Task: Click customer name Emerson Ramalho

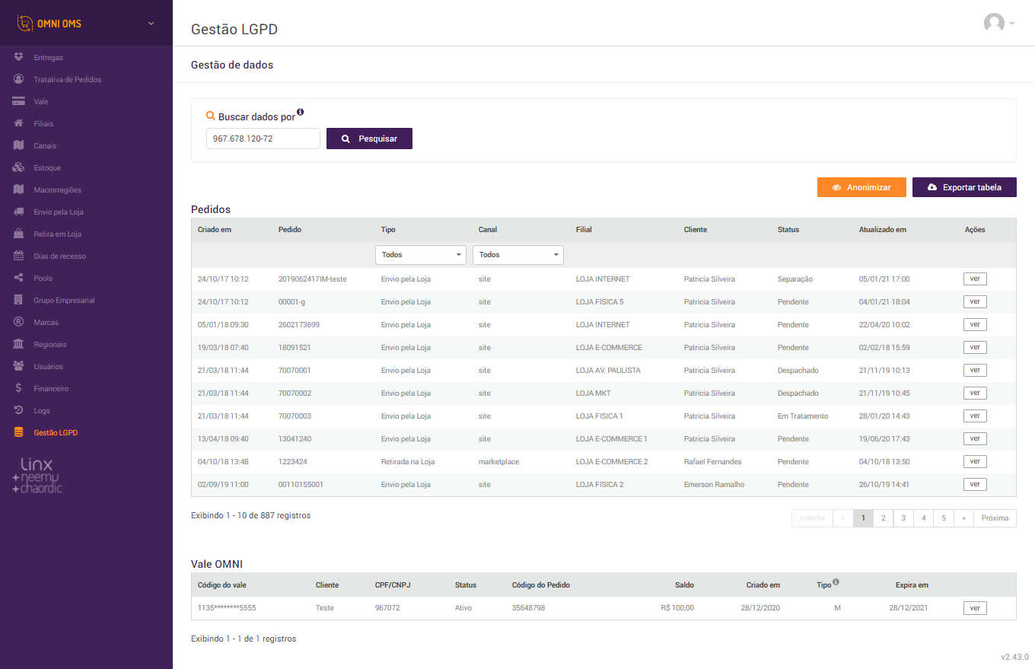Action: click(714, 484)
